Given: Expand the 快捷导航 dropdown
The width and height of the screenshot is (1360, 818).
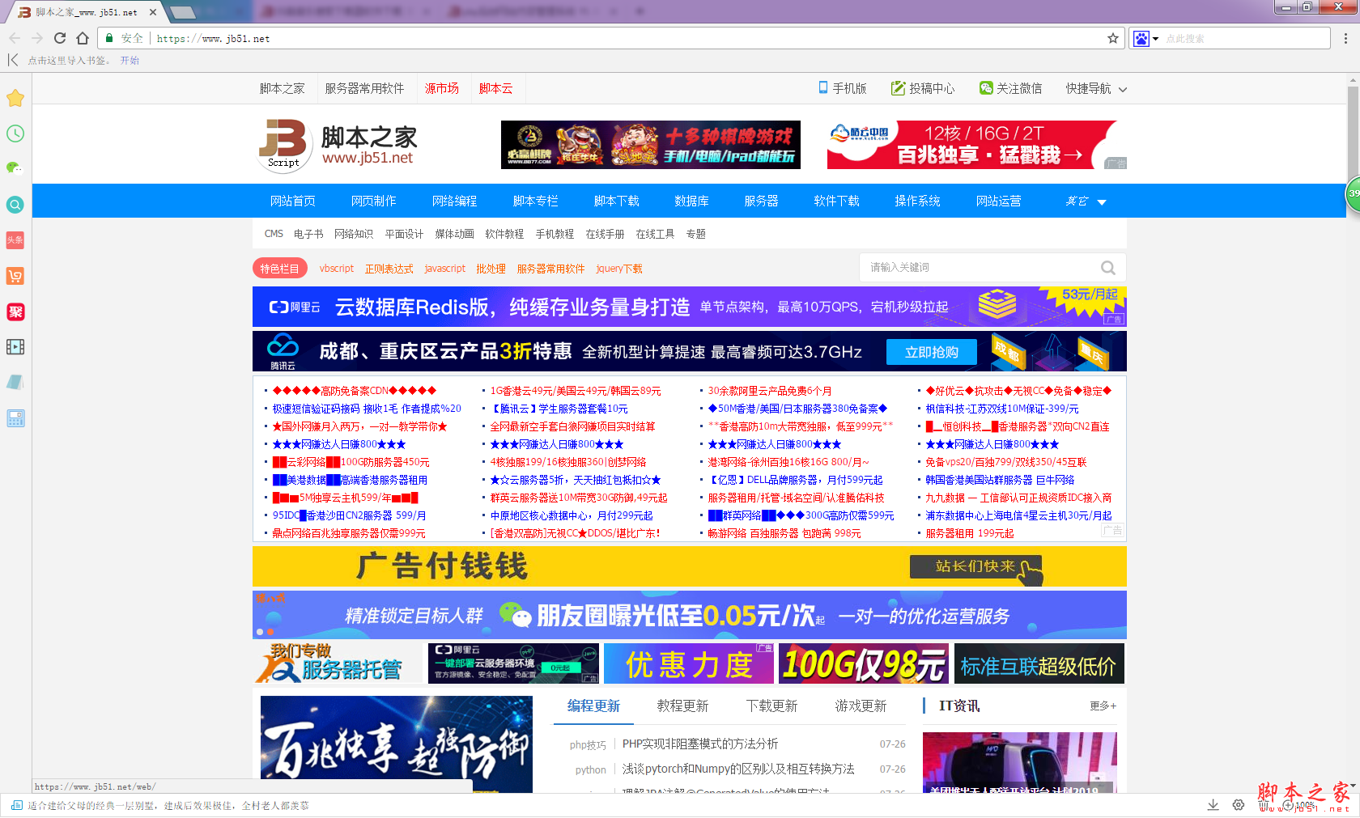Looking at the screenshot, I should click(x=1096, y=89).
